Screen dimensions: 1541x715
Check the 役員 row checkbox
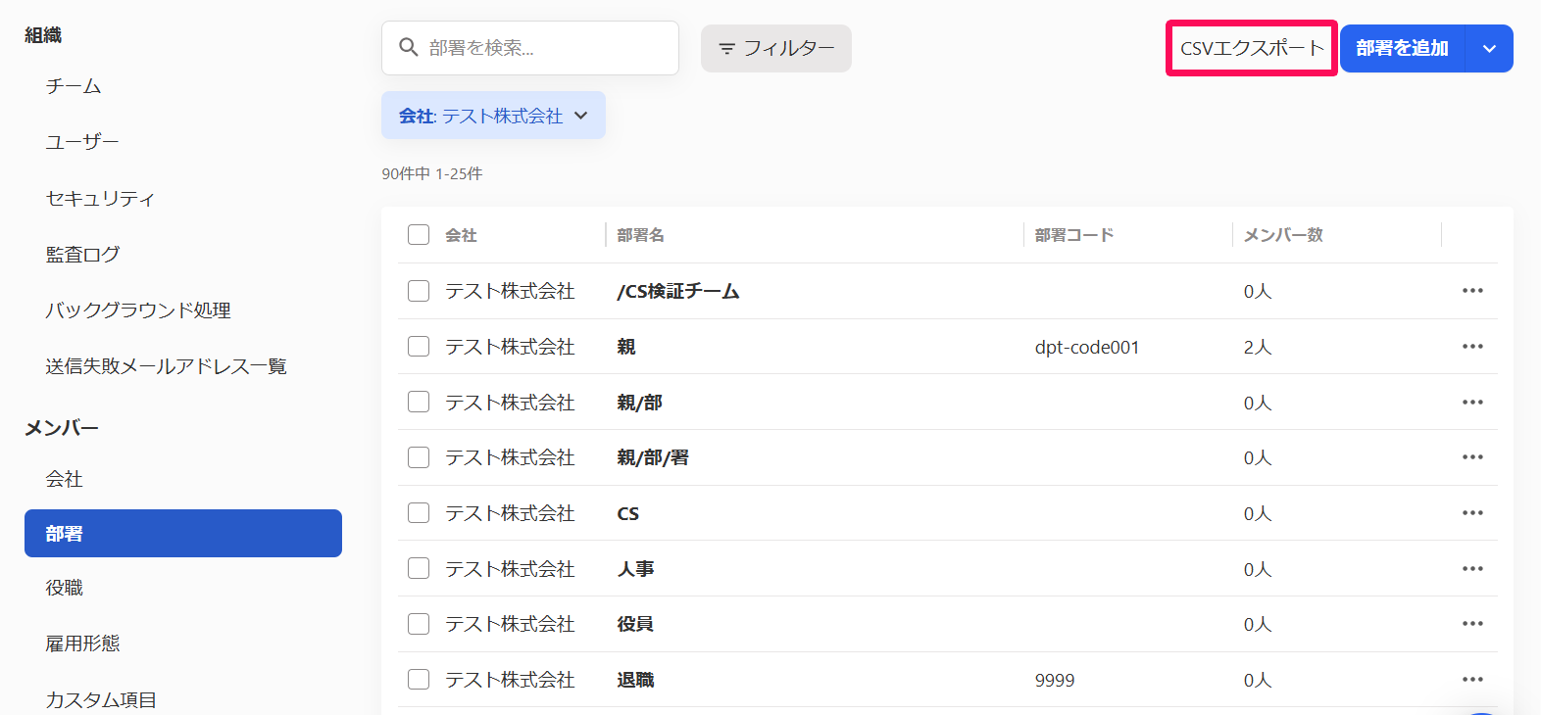click(x=419, y=624)
